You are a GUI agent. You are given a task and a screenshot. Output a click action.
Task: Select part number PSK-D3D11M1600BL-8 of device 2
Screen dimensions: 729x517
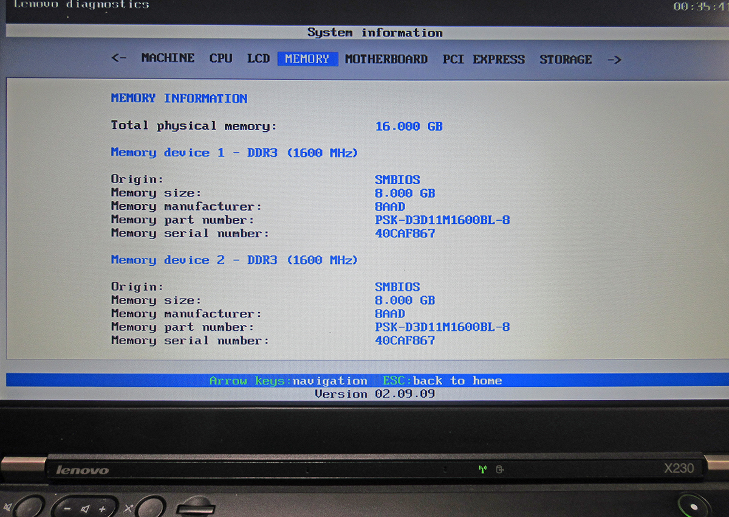pos(443,327)
